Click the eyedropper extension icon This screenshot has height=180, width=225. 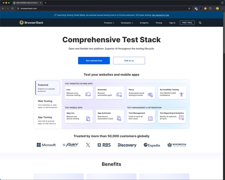click(201, 8)
